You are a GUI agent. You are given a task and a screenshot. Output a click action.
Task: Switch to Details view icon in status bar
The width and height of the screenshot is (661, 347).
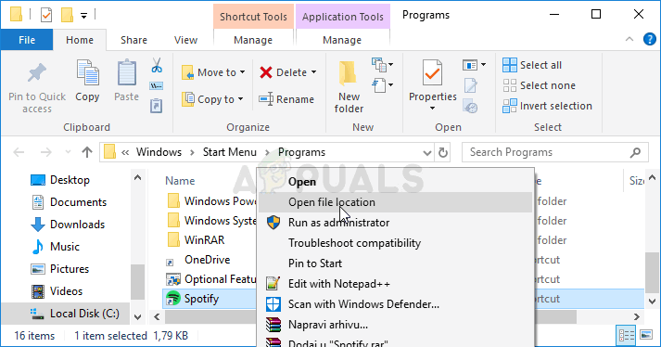click(x=626, y=336)
